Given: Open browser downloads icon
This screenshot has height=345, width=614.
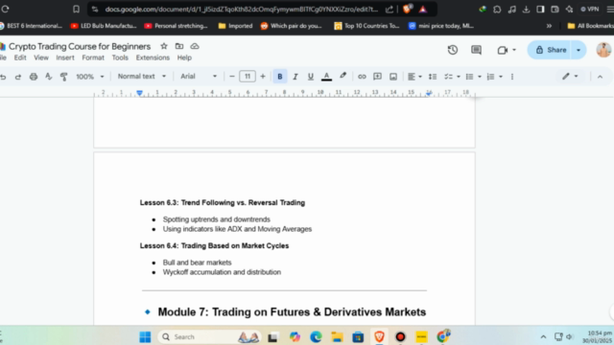Looking at the screenshot, I should (x=526, y=9).
